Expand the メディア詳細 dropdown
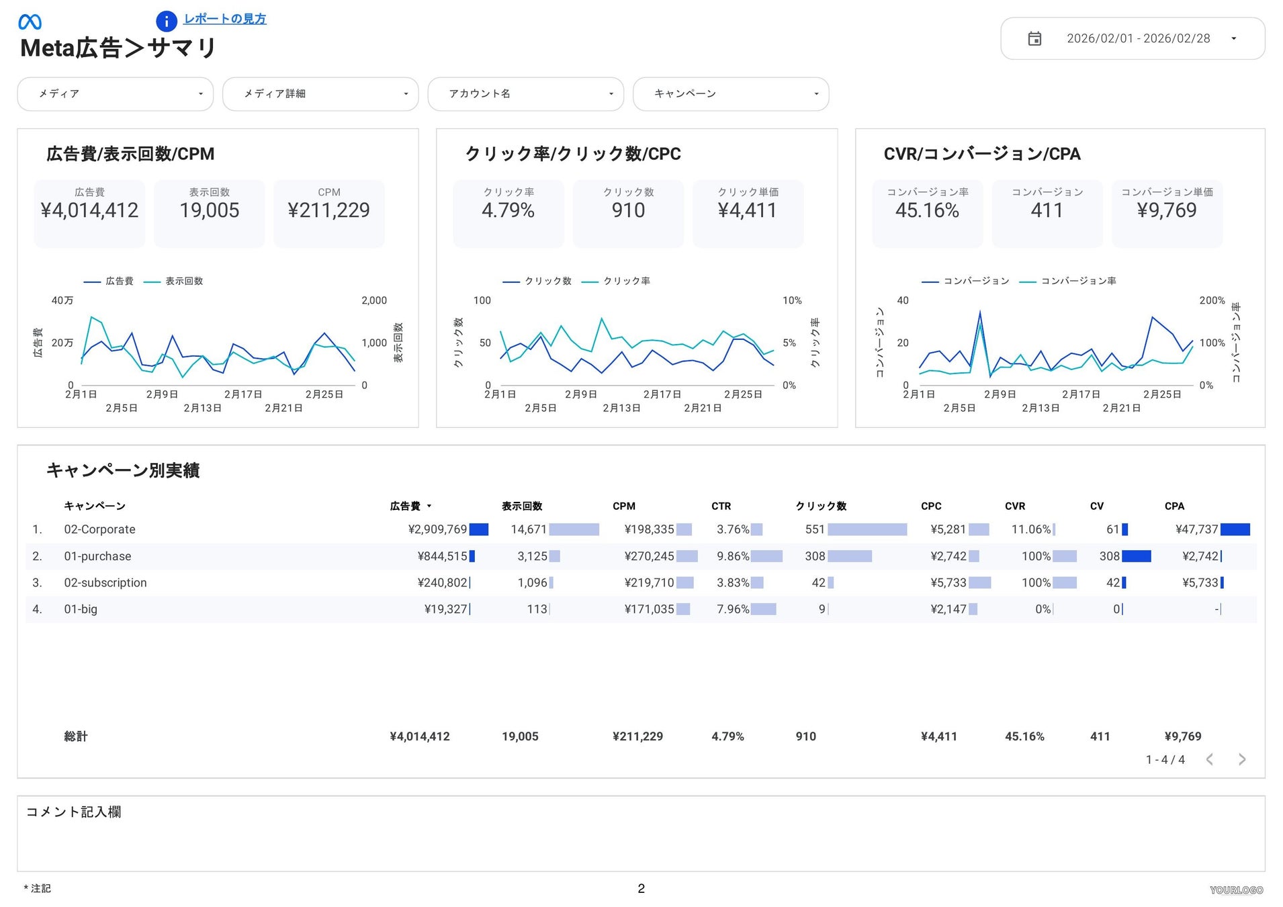Screen dimensions: 1283x907 pos(320,94)
